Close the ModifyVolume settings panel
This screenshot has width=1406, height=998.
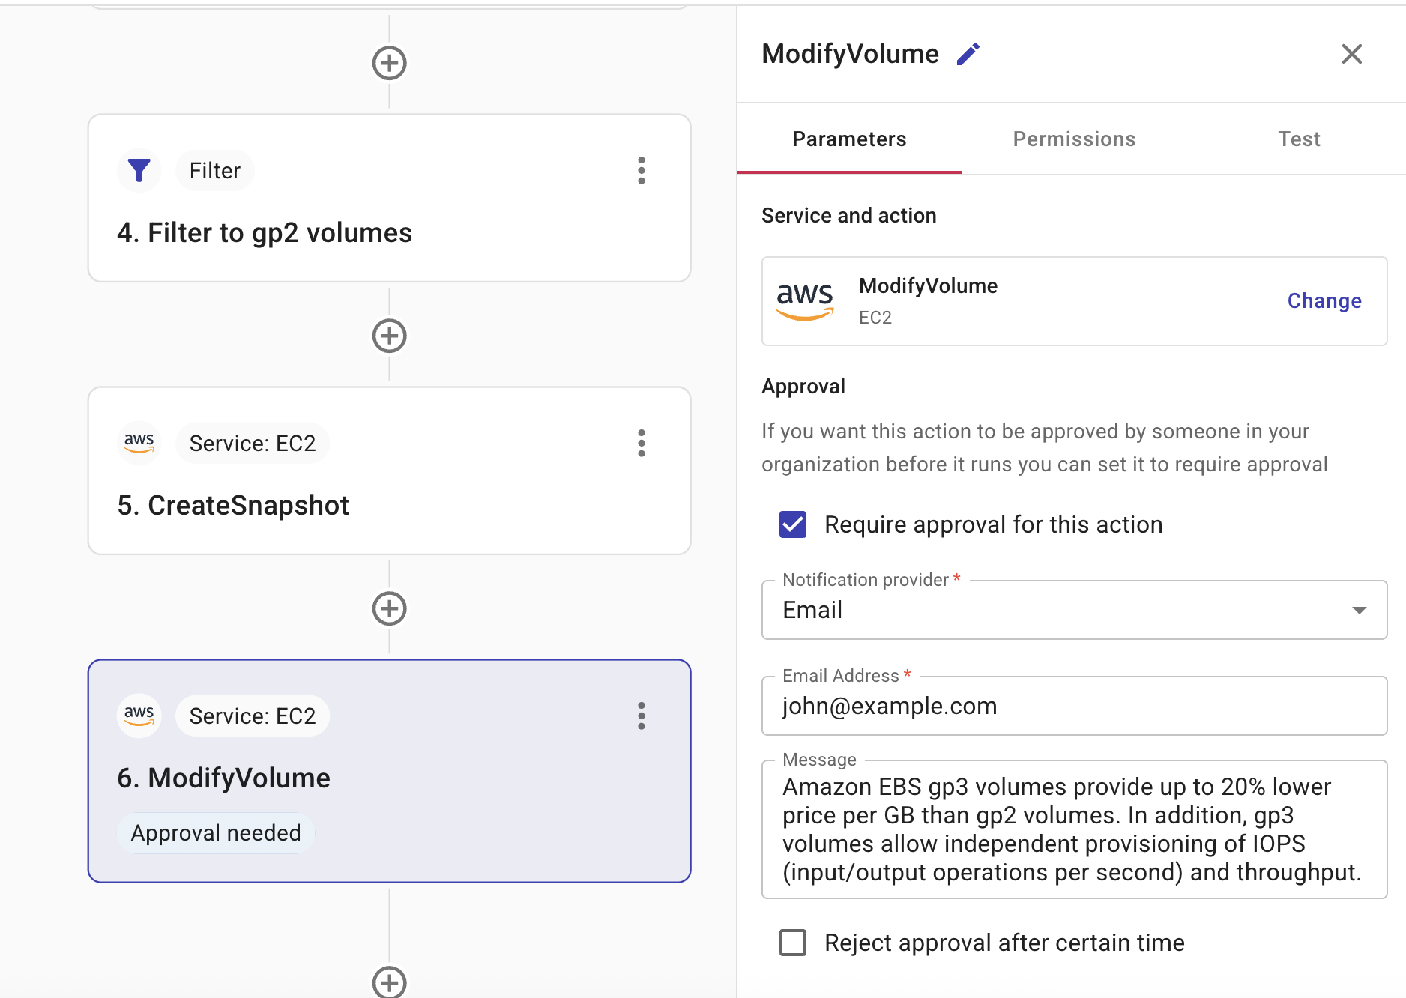1351,54
